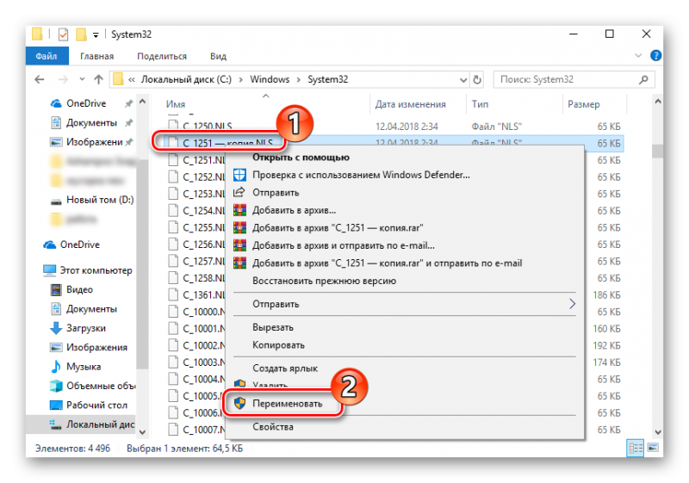Open Рабочий стол in sidebar
The height and width of the screenshot is (483, 689).
point(96,406)
